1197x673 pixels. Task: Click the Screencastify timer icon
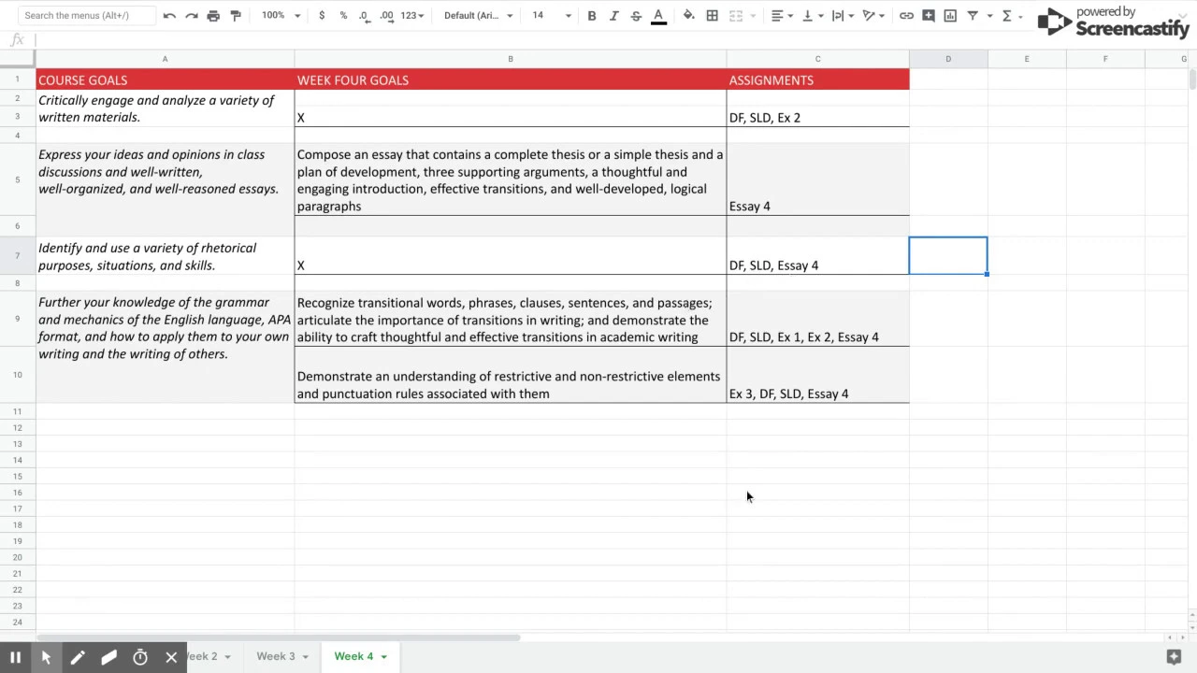(140, 657)
